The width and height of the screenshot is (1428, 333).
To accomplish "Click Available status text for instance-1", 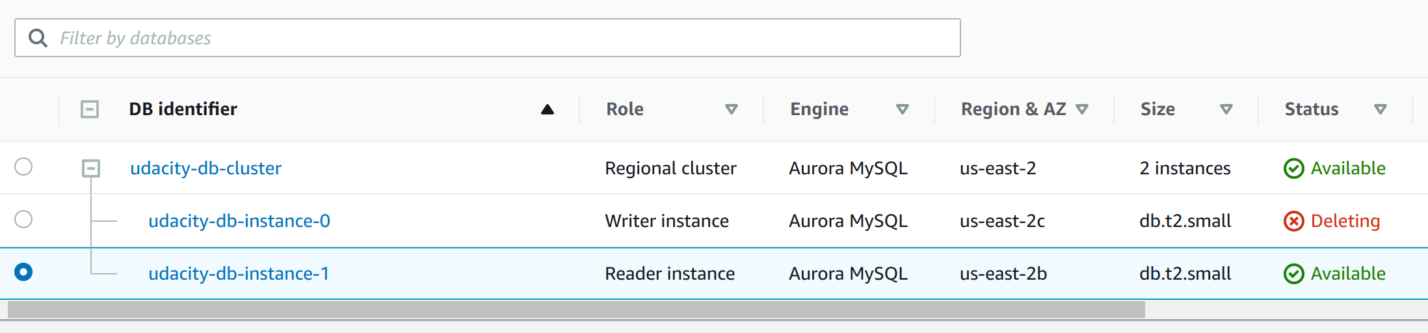I will pyautogui.click(x=1348, y=274).
